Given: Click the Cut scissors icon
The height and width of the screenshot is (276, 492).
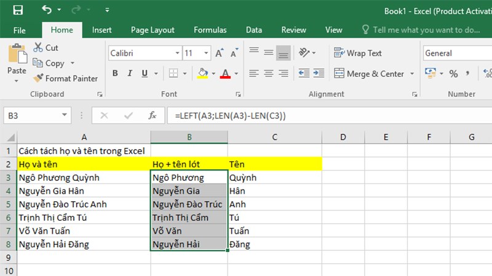Looking at the screenshot, I should (x=38, y=48).
